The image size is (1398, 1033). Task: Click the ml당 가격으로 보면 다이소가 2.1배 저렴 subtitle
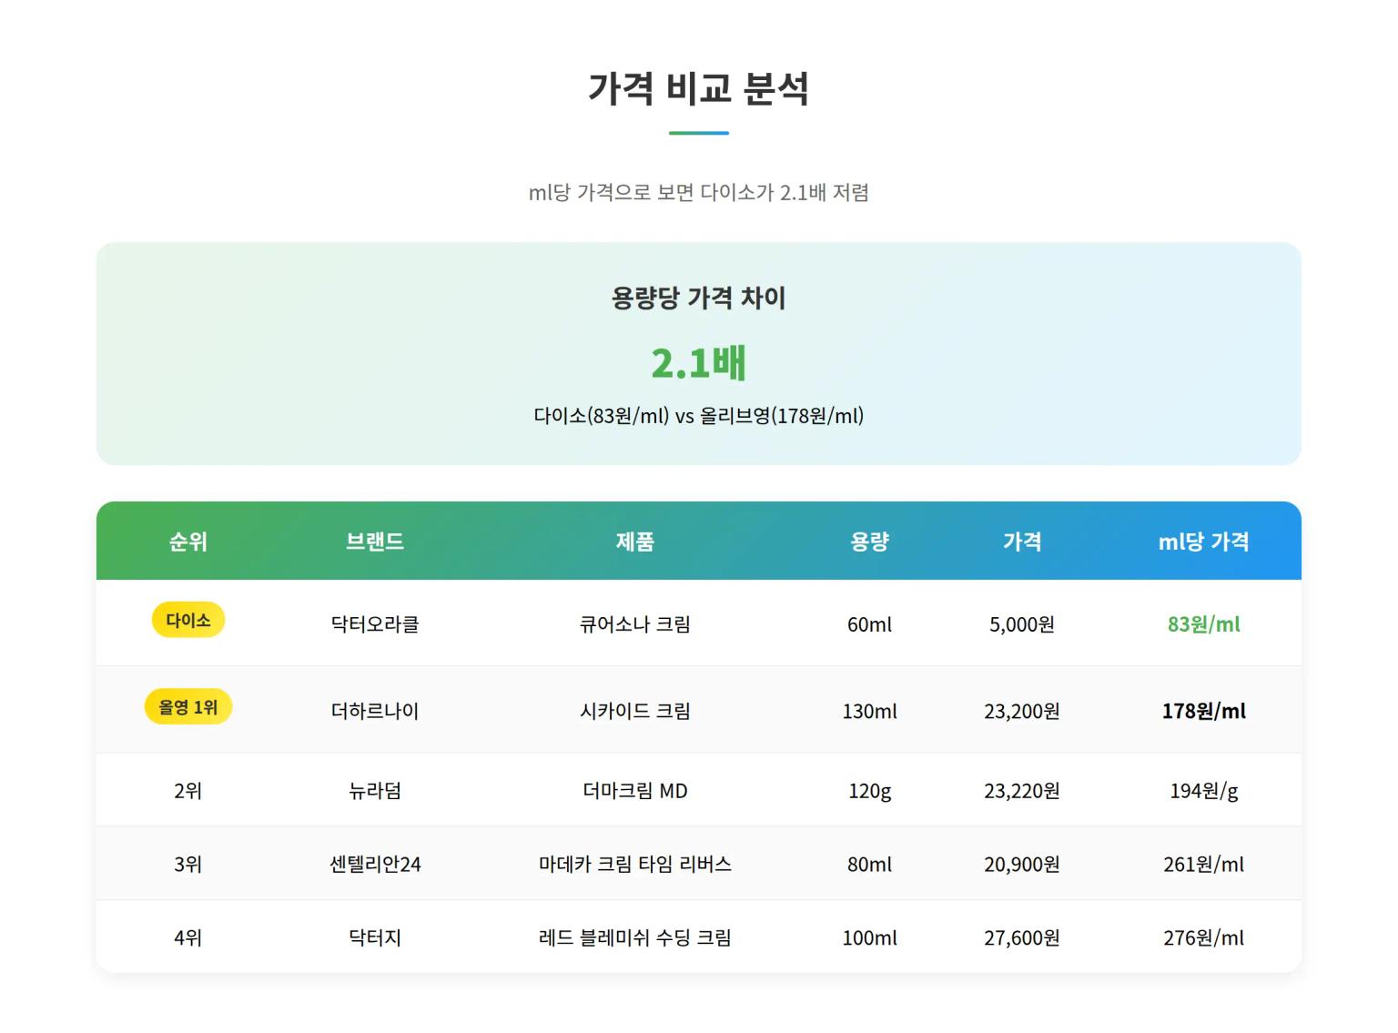(x=698, y=191)
